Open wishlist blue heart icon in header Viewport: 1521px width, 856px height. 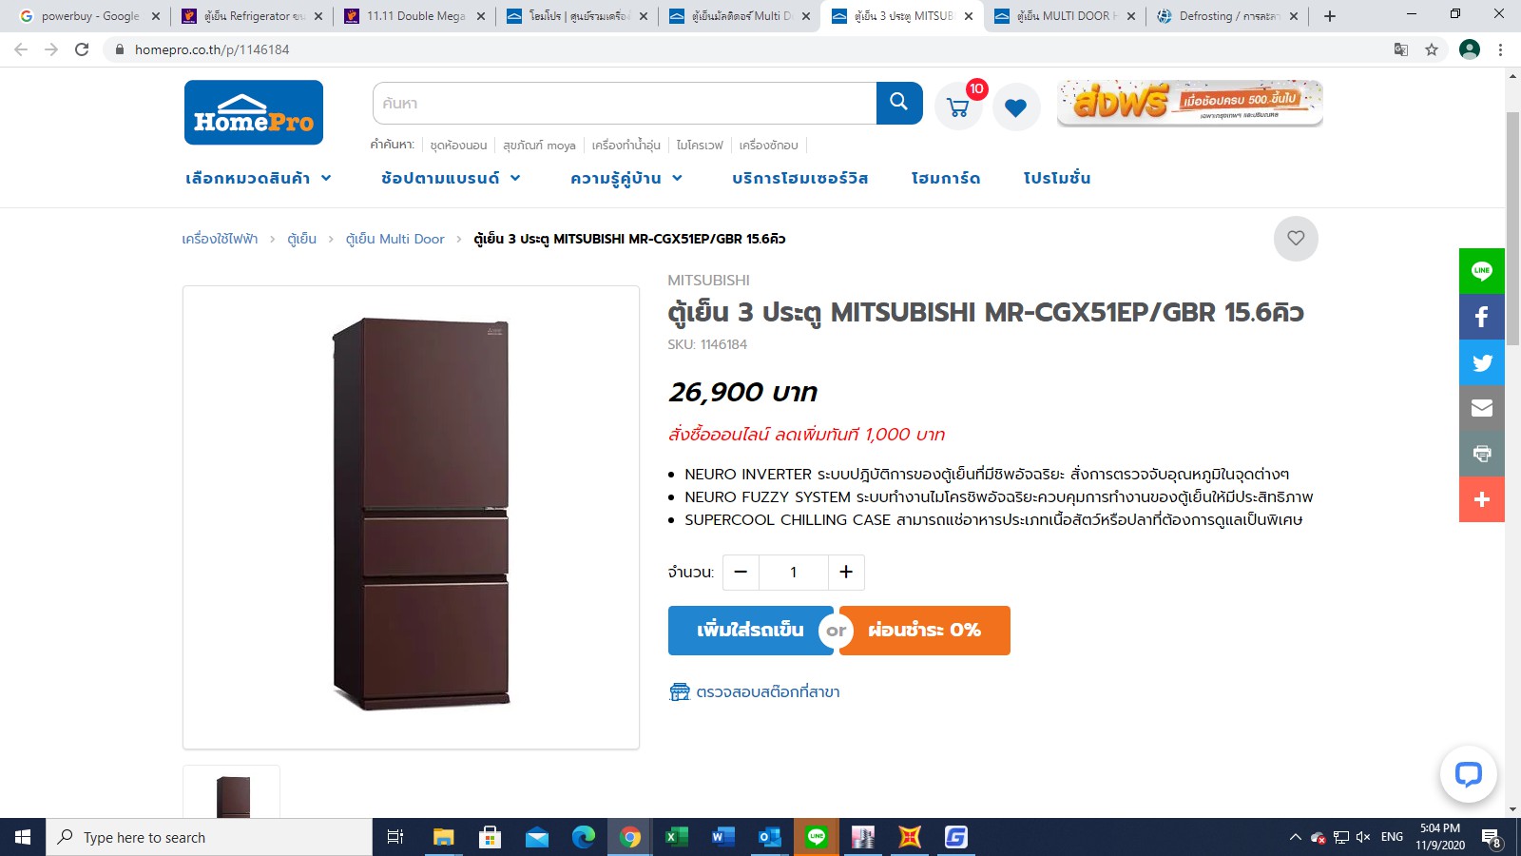point(1016,107)
